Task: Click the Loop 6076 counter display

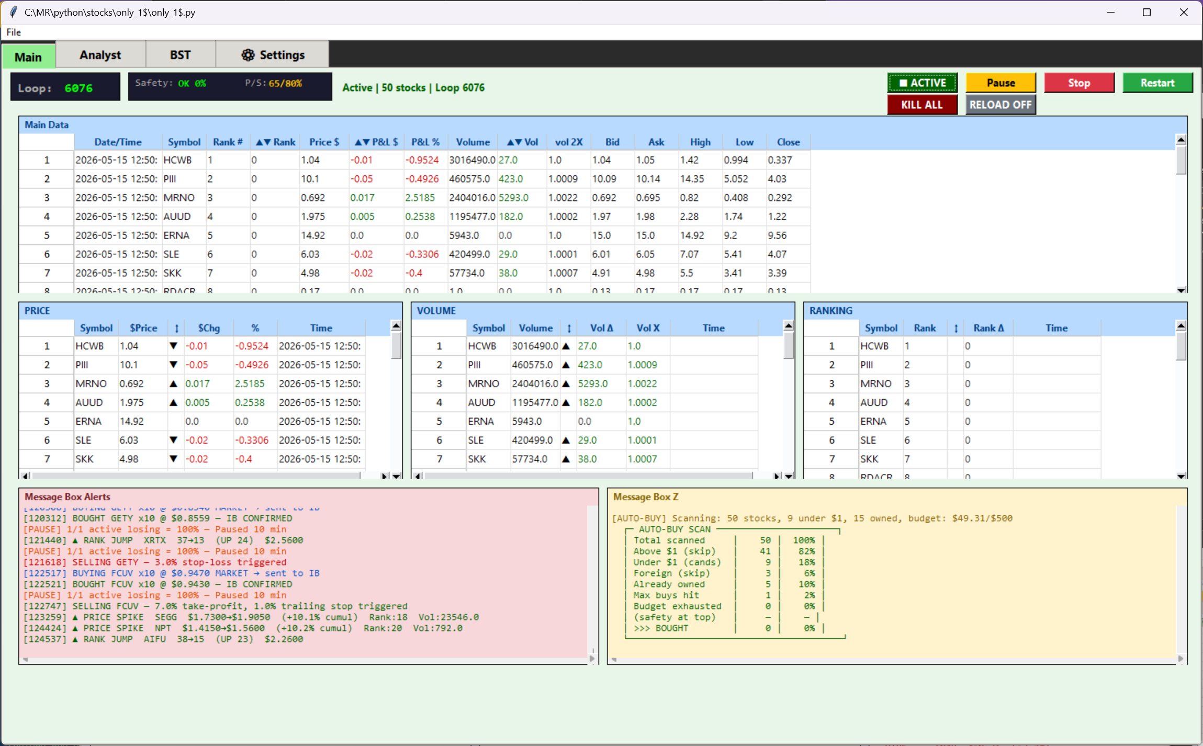Action: point(65,87)
